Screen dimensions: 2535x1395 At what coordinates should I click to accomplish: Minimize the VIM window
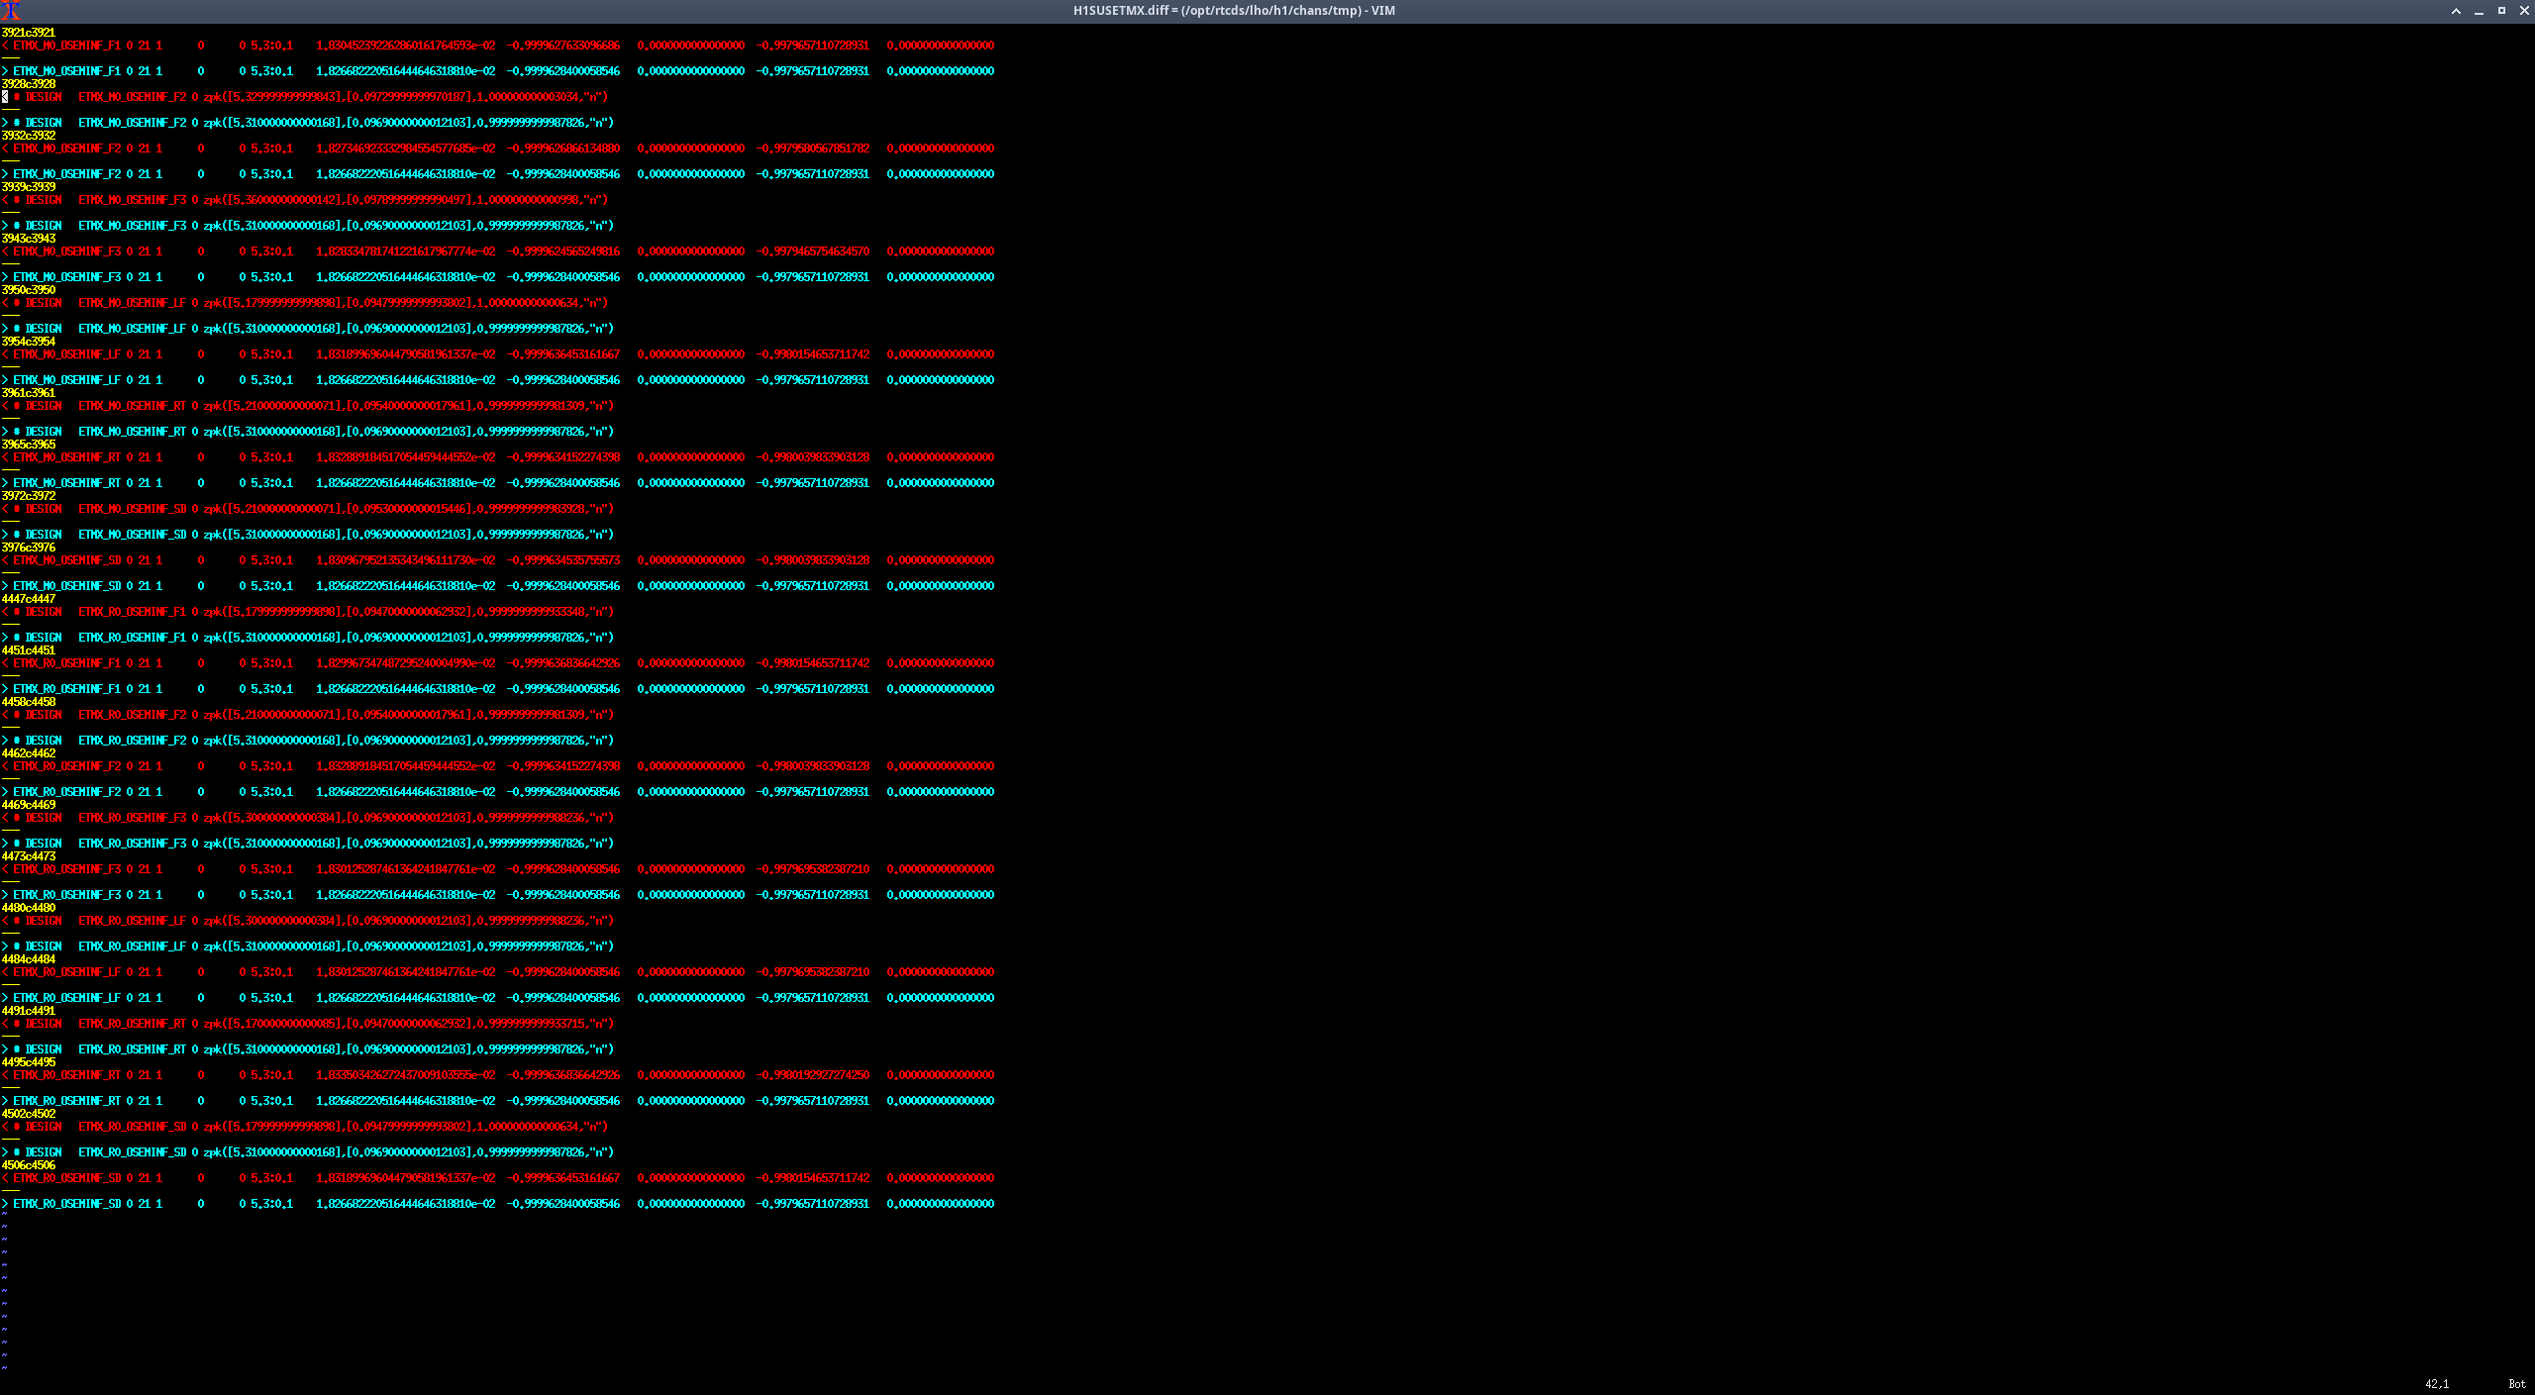pos(2479,11)
